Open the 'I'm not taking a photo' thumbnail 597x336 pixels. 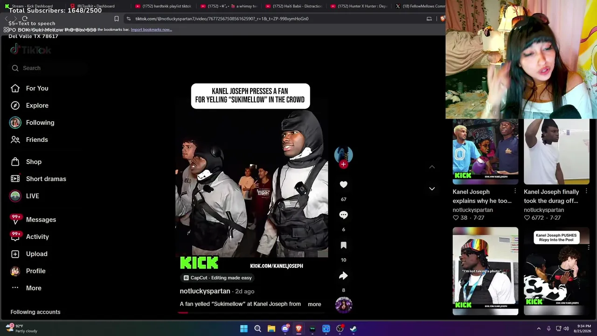(x=485, y=271)
